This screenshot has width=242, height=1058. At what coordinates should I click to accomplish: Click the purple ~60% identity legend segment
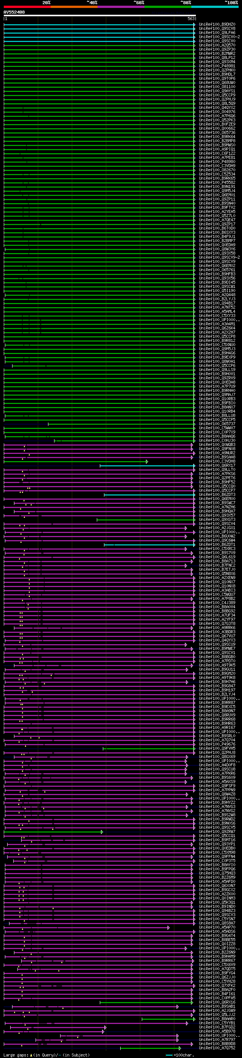tap(121, 7)
